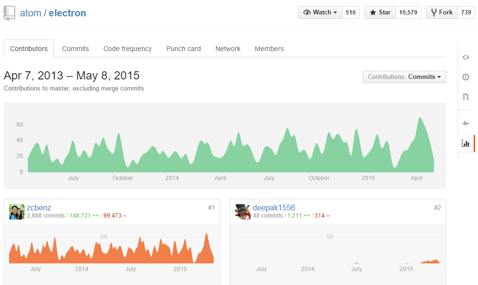Open the Punch card tab
The width and height of the screenshot is (478, 285).
[184, 49]
